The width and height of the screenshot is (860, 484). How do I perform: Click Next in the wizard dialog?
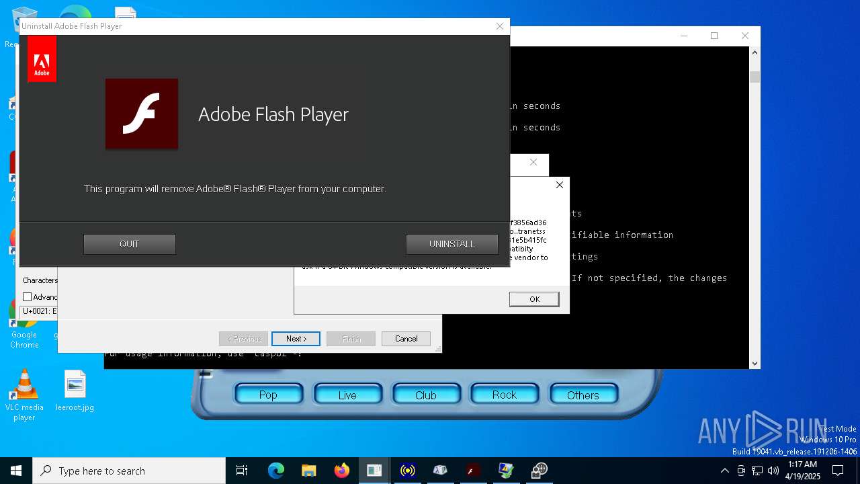click(296, 339)
